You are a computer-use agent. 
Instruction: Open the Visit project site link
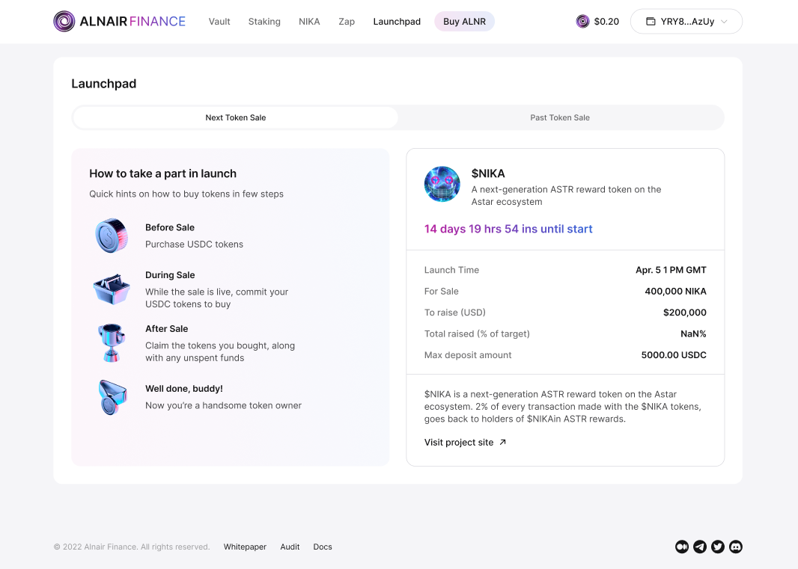[465, 443]
